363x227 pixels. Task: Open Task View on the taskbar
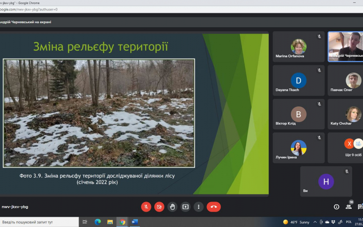click(x=85, y=222)
